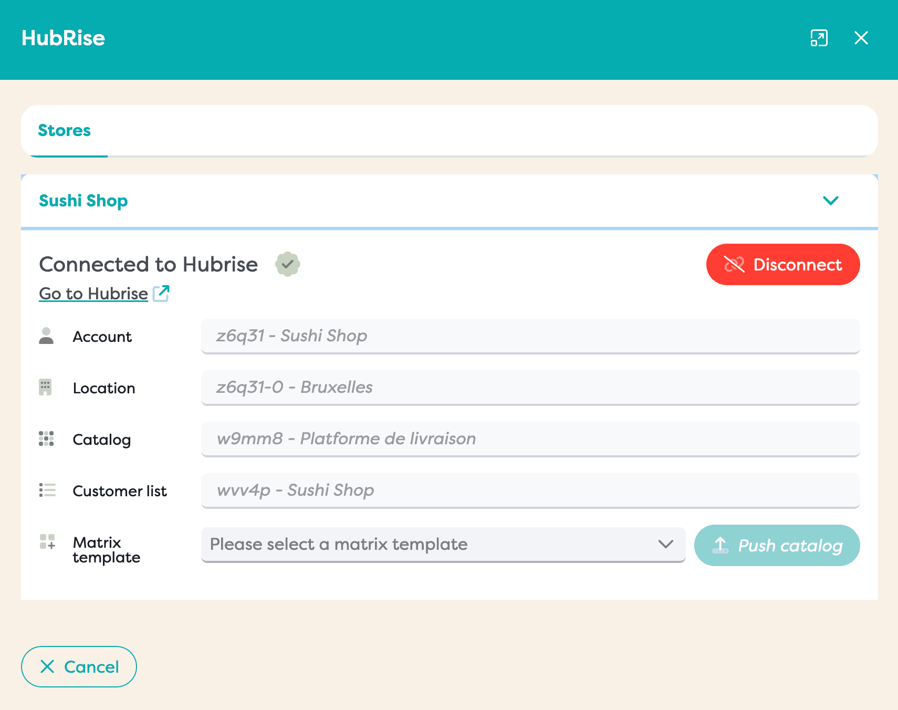Click the Push catalog button
Image resolution: width=898 pixels, height=710 pixels.
(x=777, y=546)
